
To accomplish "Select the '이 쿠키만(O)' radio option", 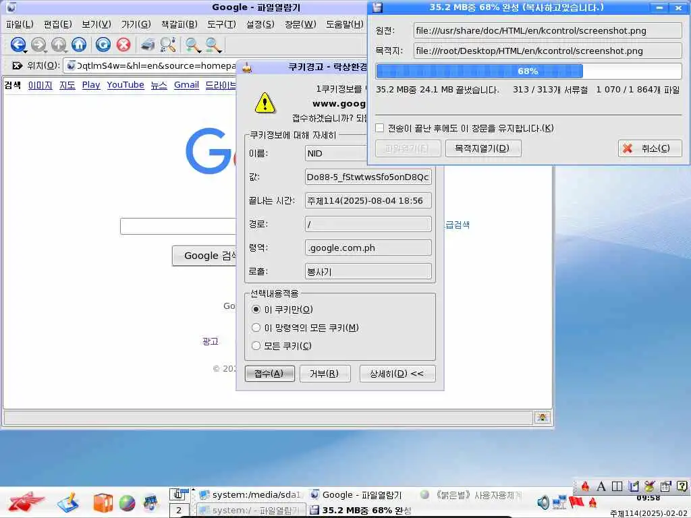I will coord(256,309).
